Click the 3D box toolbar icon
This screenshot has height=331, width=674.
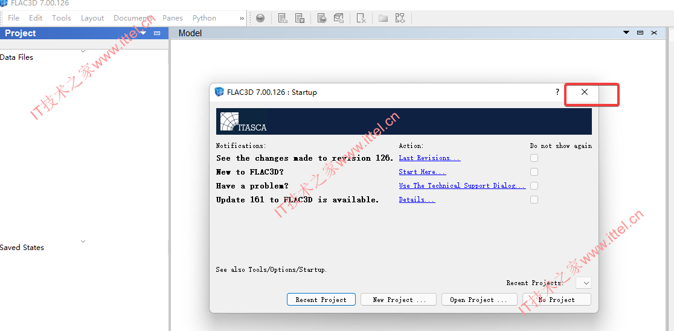[339, 18]
